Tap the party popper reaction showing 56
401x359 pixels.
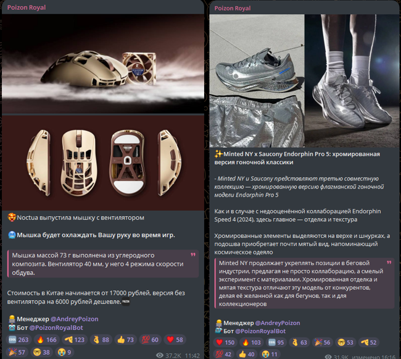click(x=322, y=342)
